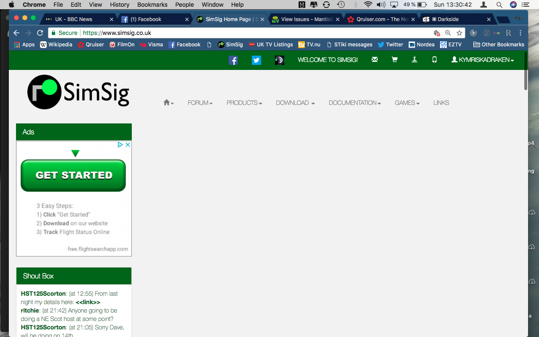Click the Secure padlock indicator
This screenshot has width=539, height=337.
(64, 33)
